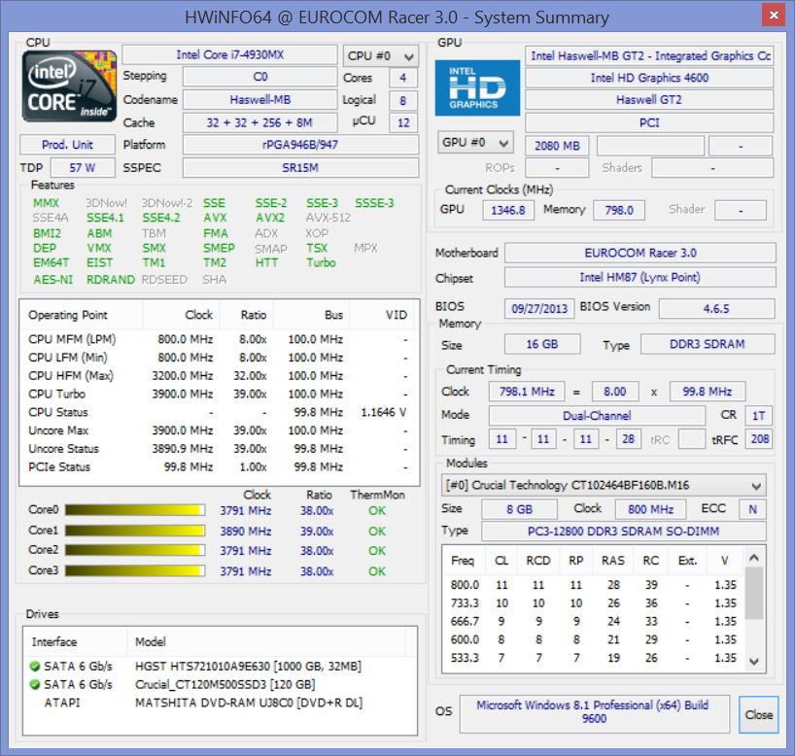Click the green status icon for Crucial SSD drive
This screenshot has height=756, width=795.
34,684
